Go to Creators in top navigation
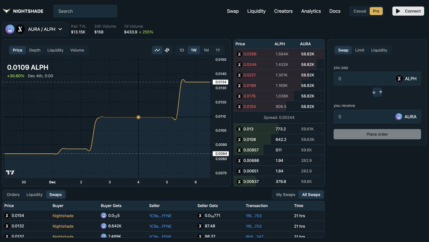This screenshot has width=429, height=242. point(283,11)
